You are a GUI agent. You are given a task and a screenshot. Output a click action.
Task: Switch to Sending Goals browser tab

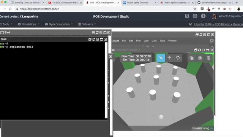click(28, 3)
